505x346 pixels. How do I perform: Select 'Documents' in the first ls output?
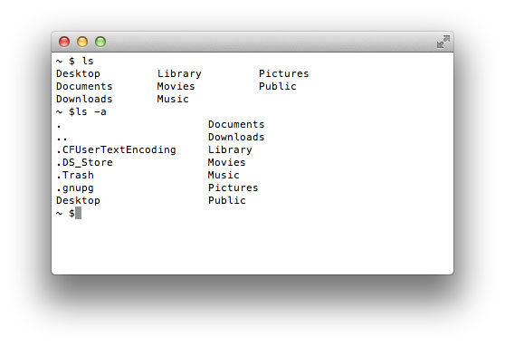[x=84, y=86]
